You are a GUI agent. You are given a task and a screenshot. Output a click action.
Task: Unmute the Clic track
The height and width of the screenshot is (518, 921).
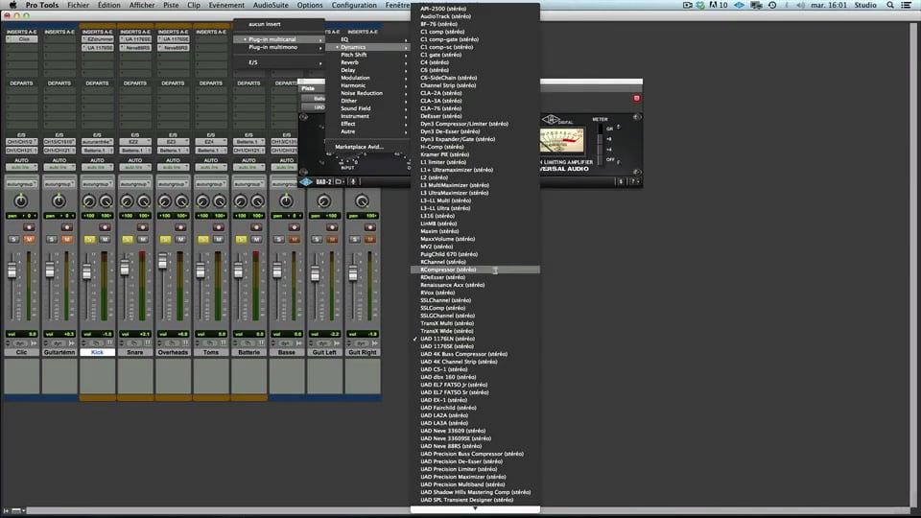tap(29, 239)
